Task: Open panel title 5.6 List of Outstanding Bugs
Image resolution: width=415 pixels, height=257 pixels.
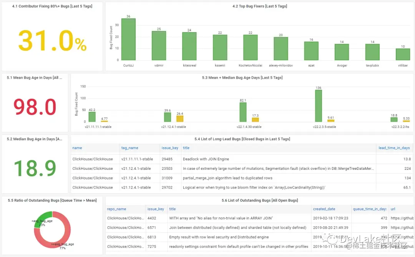Action: [260, 201]
